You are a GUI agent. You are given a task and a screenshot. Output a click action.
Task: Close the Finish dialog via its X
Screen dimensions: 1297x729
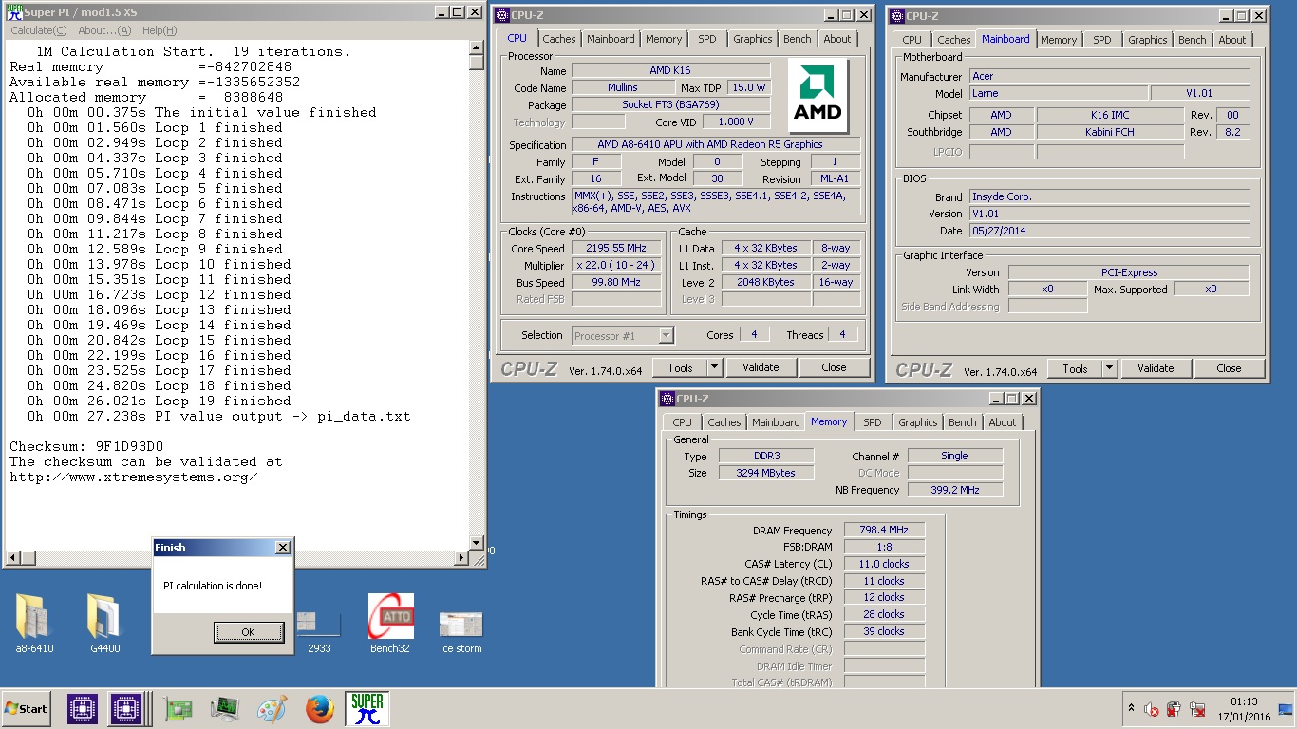tap(282, 548)
